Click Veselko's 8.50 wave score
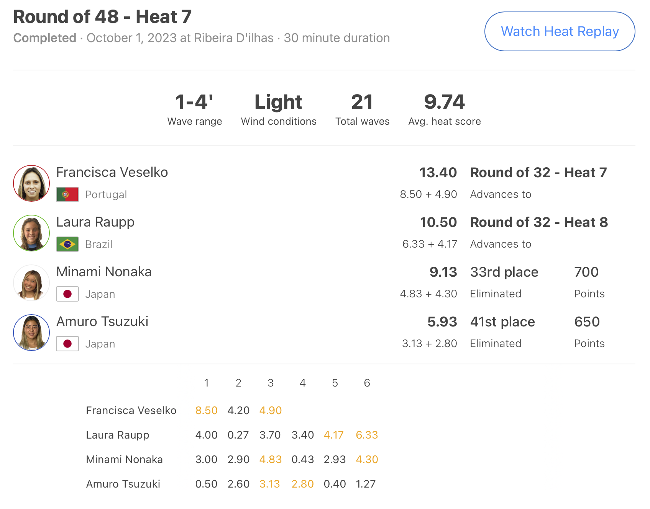 [x=206, y=410]
